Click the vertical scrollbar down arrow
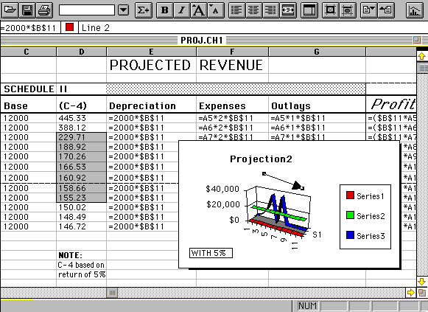This screenshot has width=428, height=312. (422, 282)
